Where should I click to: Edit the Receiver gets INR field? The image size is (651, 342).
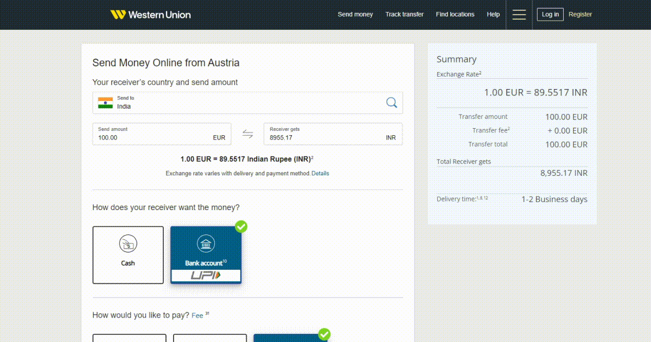pos(333,134)
